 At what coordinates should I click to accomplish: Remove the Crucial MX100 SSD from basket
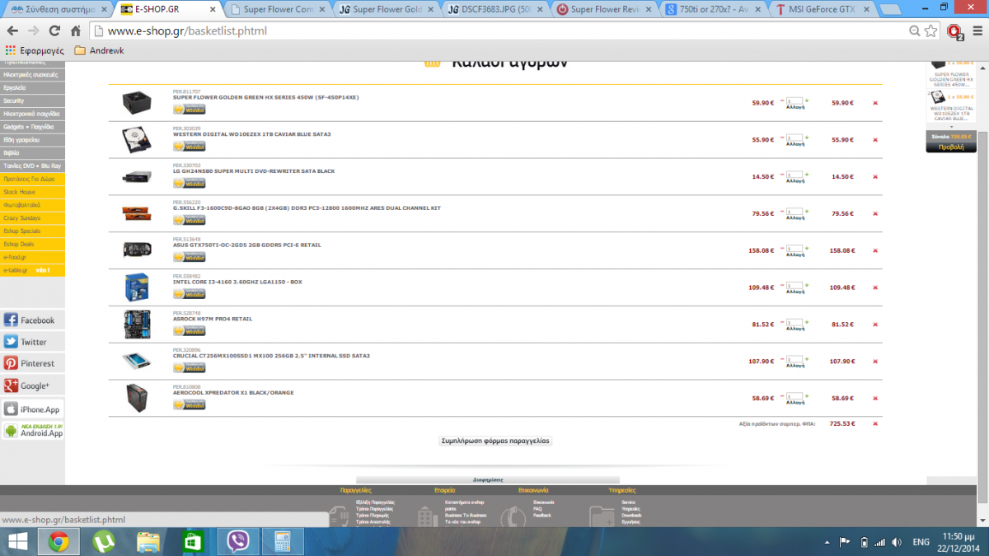pyautogui.click(x=875, y=361)
